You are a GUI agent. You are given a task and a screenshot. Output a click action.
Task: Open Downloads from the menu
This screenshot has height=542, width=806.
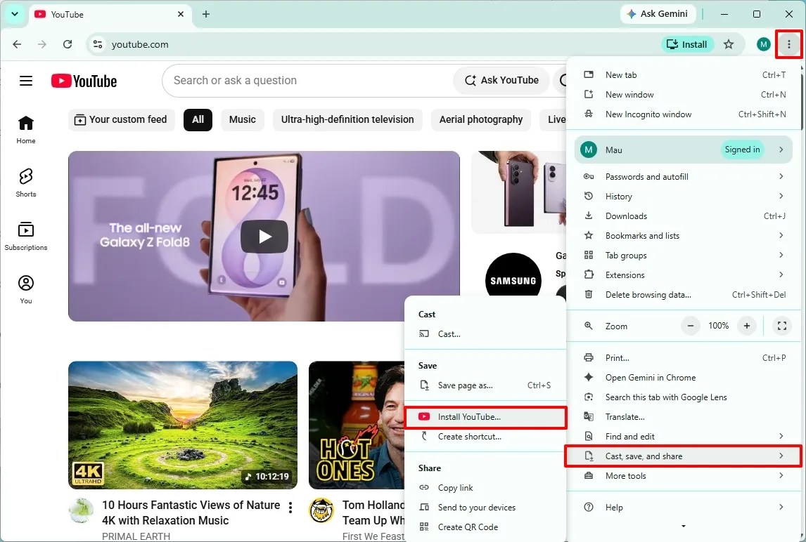coord(684,216)
